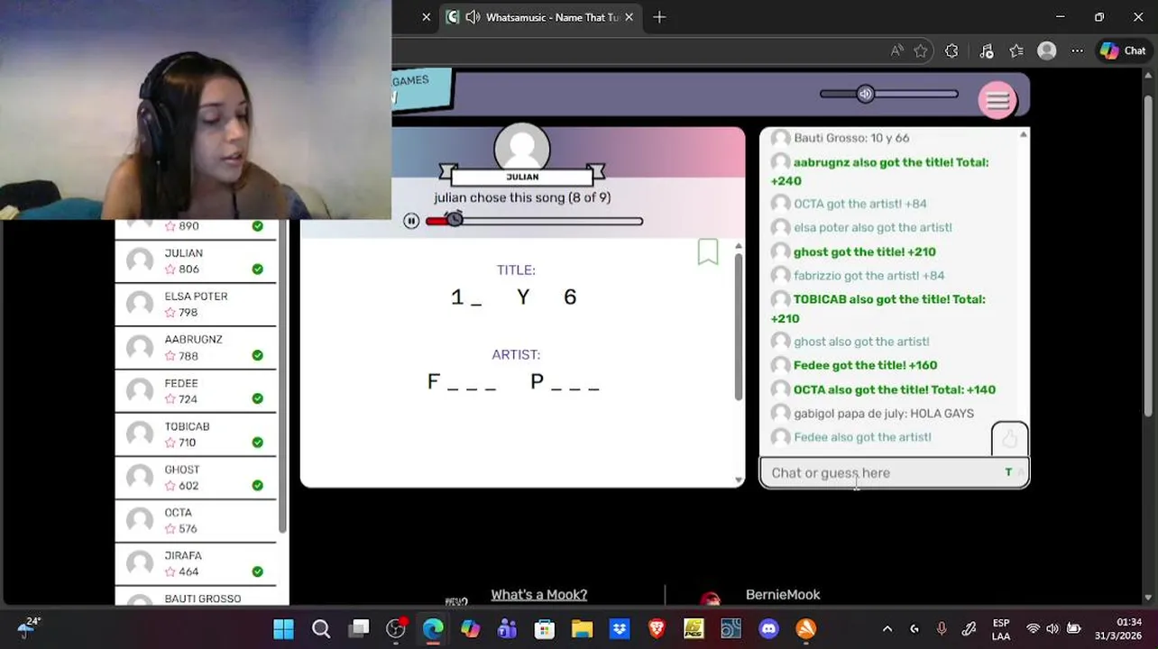Select player OCTA in the leaderboard
The image size is (1158, 649).
tap(196, 521)
